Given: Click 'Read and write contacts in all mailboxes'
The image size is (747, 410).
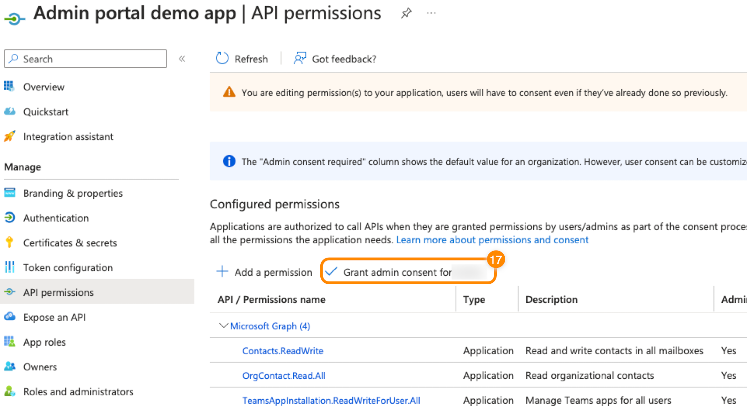Looking at the screenshot, I should point(614,351).
